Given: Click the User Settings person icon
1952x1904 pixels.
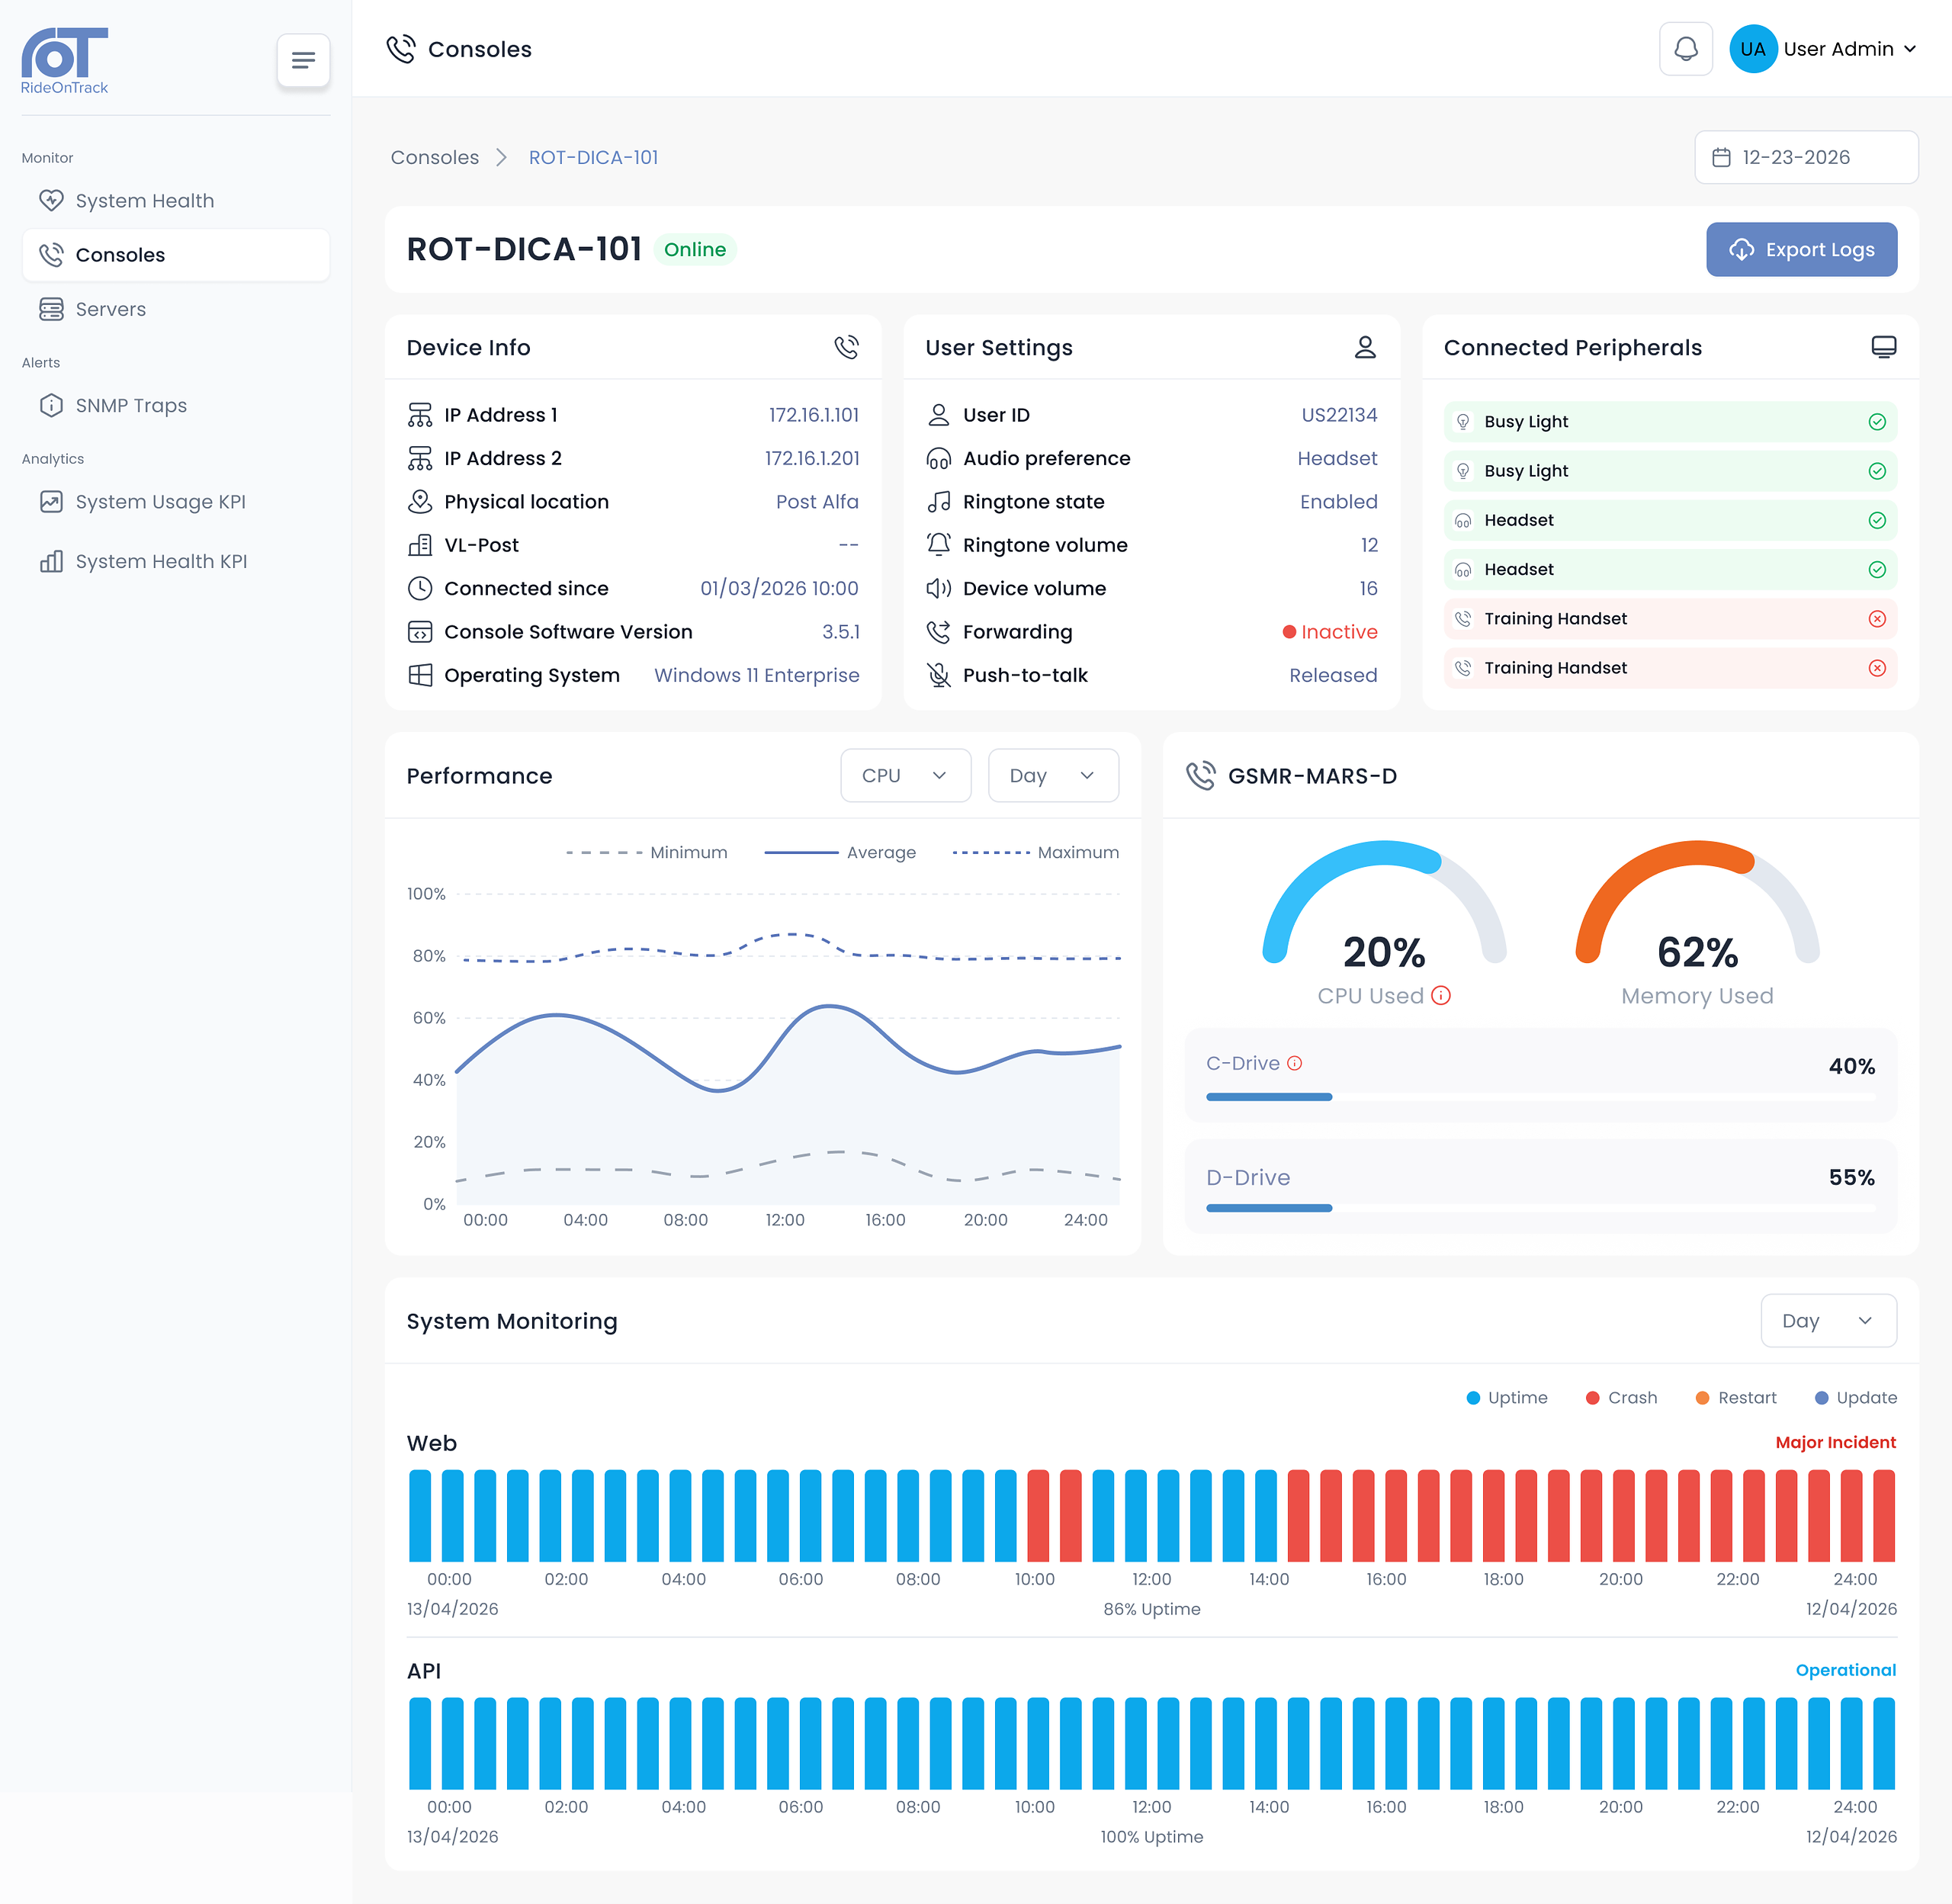Looking at the screenshot, I should coord(1365,347).
